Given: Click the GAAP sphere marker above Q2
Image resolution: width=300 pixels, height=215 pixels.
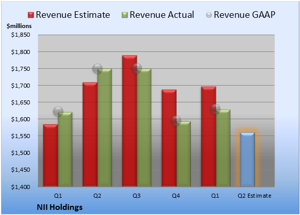Looking at the screenshot, I should coord(97,69).
